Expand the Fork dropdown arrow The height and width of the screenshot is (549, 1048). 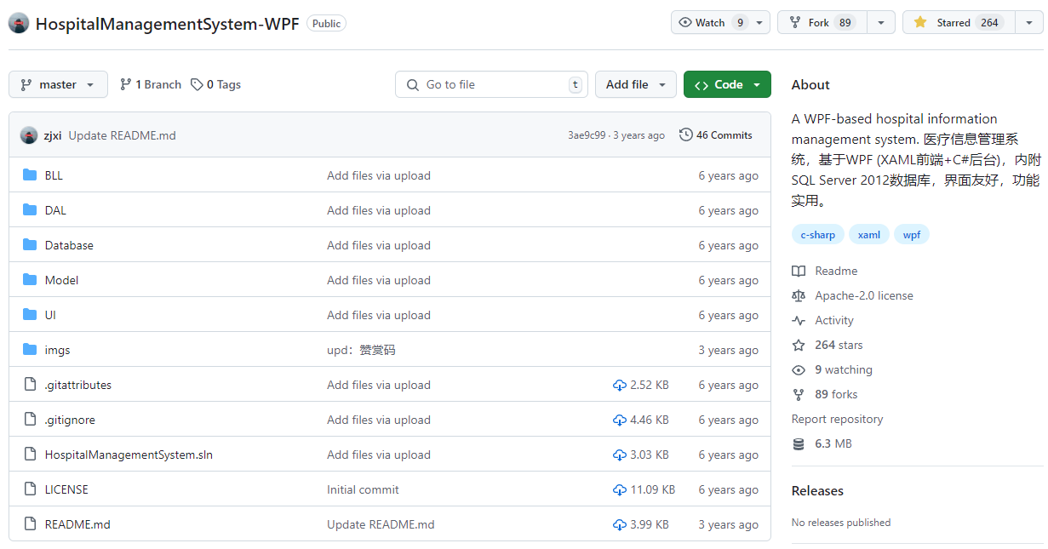[x=881, y=22]
